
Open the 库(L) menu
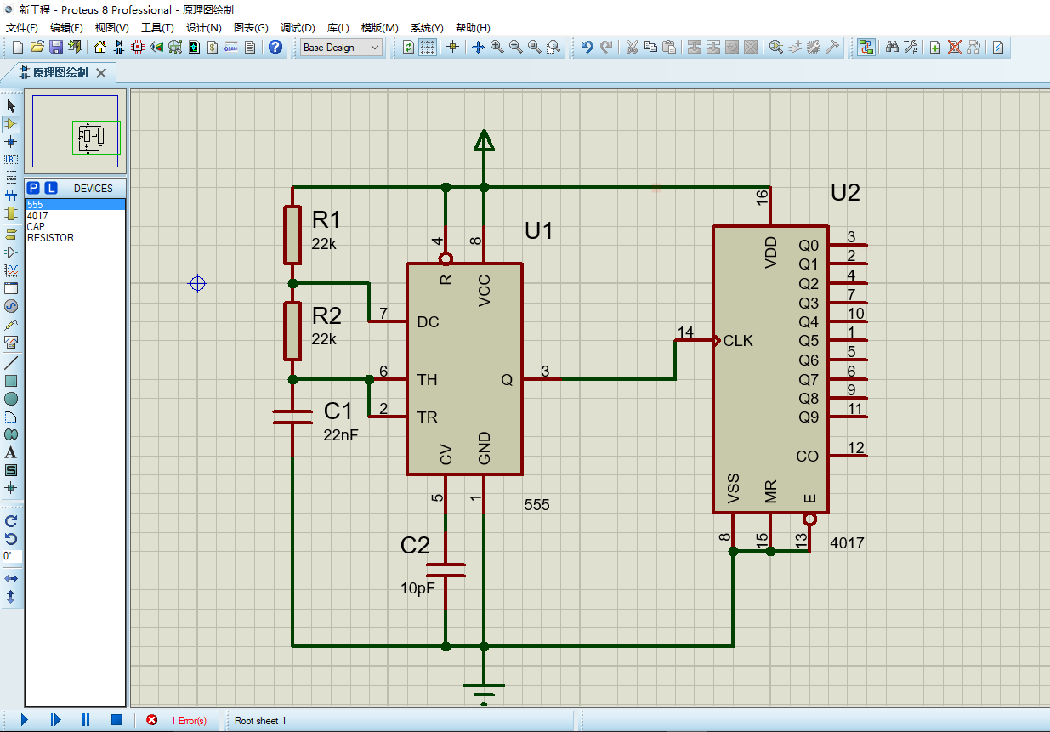coord(338,27)
